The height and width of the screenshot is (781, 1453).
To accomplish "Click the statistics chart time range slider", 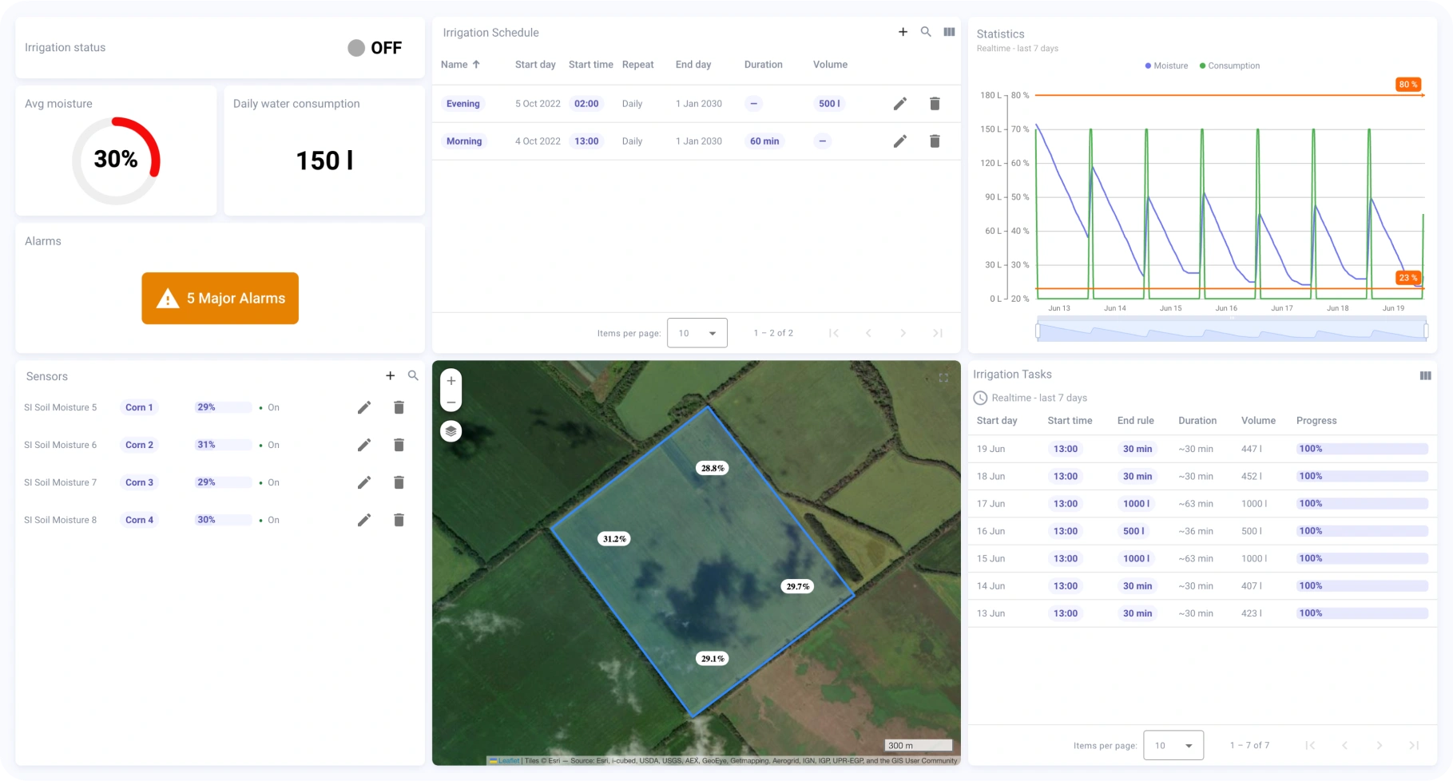I will coord(1231,330).
